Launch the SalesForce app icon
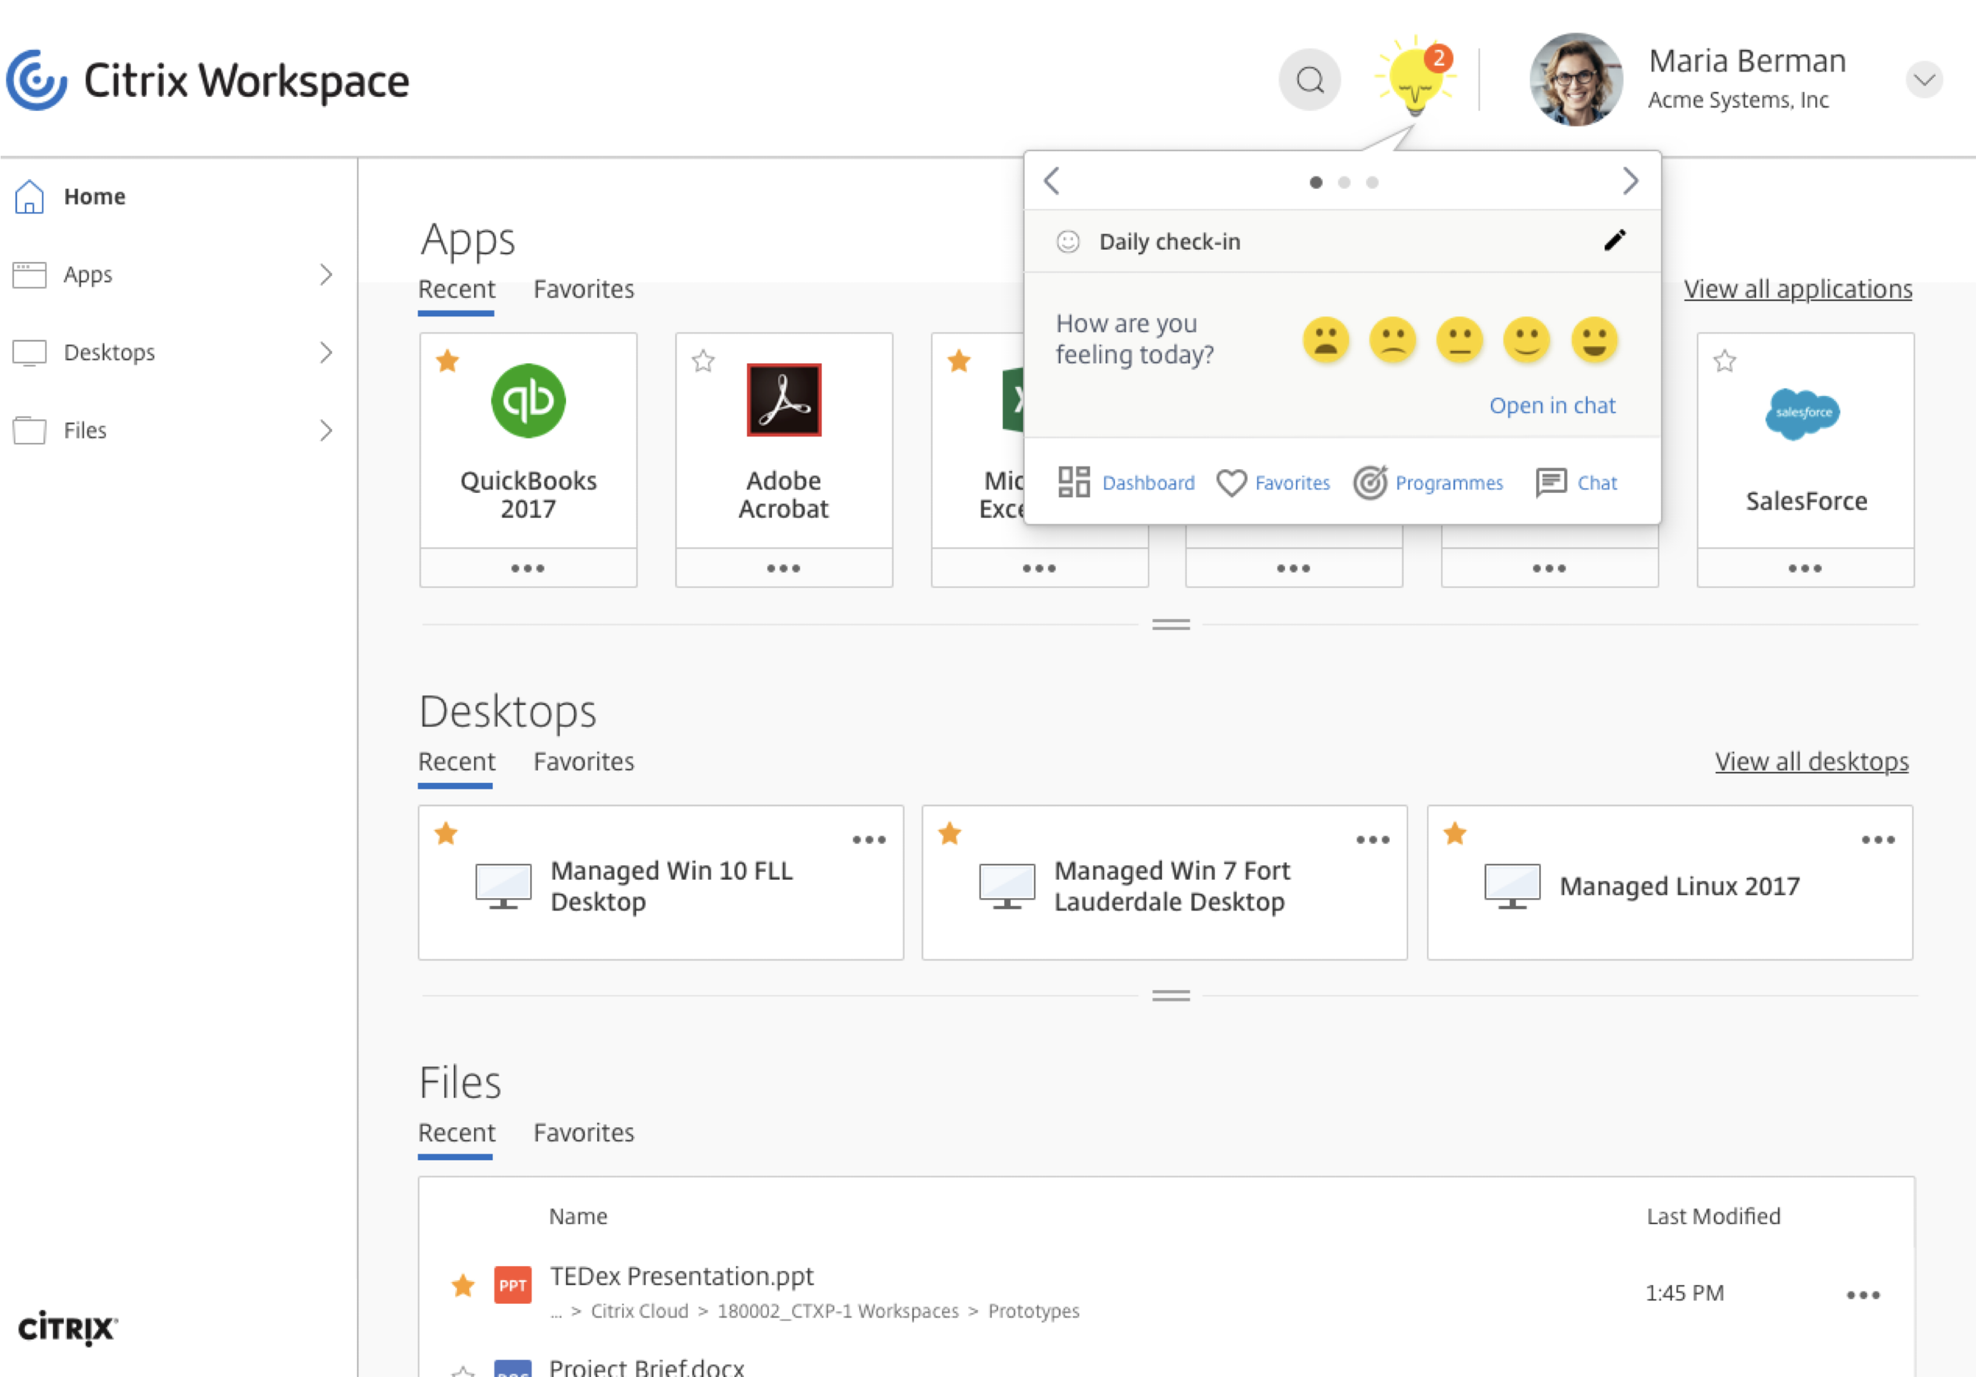 click(x=1803, y=414)
